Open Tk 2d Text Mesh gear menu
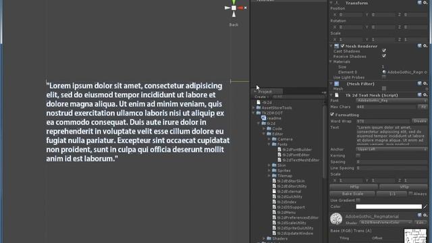Screen dimensions: 432x243 [x=425, y=94]
